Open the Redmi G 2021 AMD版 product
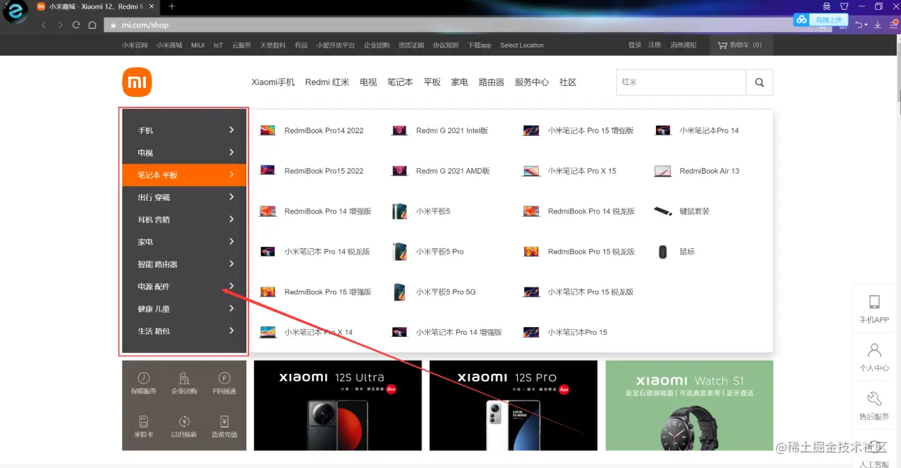This screenshot has width=901, height=468. pos(441,171)
